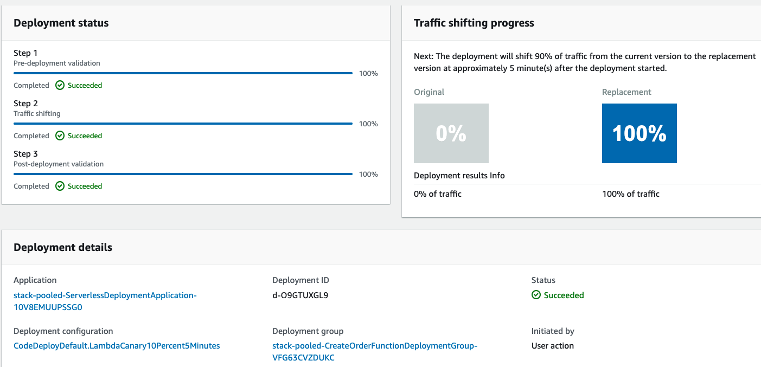Open the CodeDeployDefault.LambdaCanary10Percent5Minutes configuration link
This screenshot has width=761, height=367.
117,345
